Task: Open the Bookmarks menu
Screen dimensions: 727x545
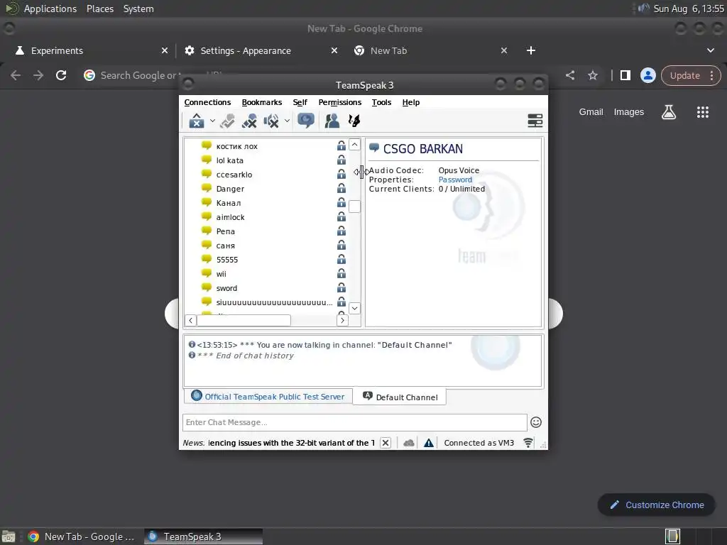Action: 262,102
